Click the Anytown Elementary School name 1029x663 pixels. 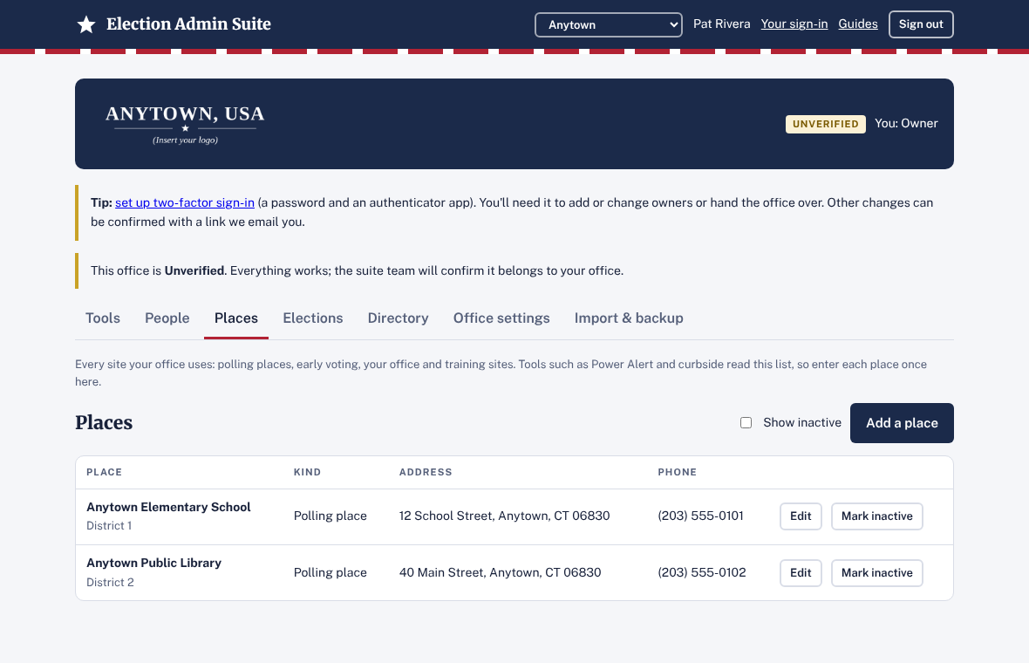click(168, 507)
